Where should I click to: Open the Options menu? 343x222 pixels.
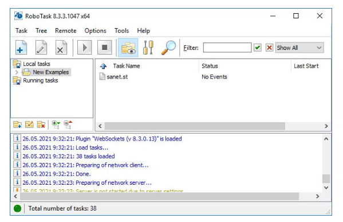pos(95,30)
